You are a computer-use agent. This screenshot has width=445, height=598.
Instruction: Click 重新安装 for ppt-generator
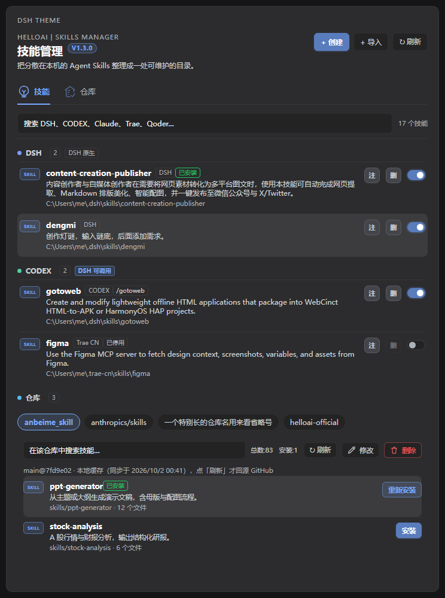tap(402, 490)
